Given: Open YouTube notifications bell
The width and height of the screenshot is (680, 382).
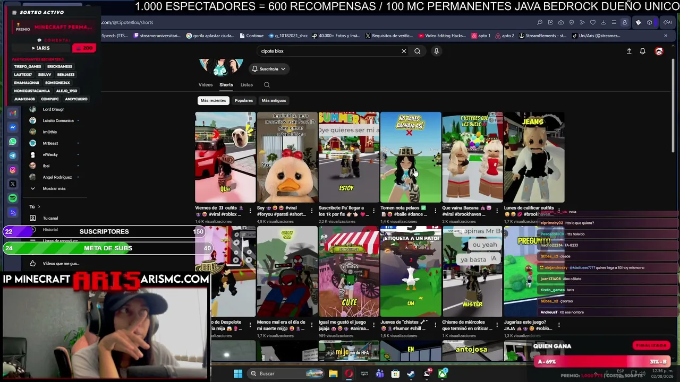Looking at the screenshot, I should click(x=642, y=51).
